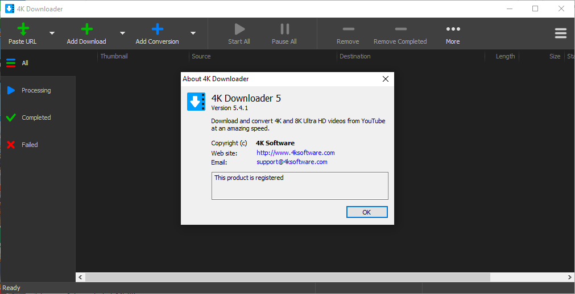Minimize the 4K Downloader window
Viewport: 575px width, 294px height.
pos(510,9)
